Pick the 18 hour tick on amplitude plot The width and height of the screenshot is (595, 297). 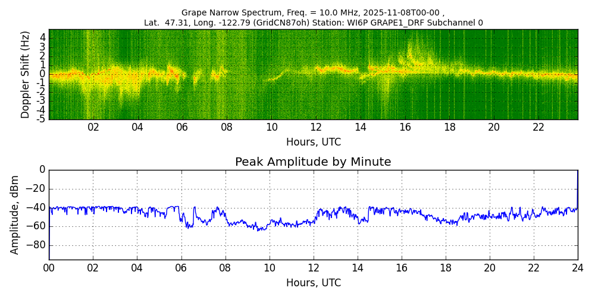[x=445, y=268]
